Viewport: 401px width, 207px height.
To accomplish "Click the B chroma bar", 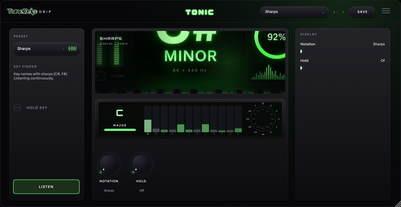I will [x=238, y=119].
